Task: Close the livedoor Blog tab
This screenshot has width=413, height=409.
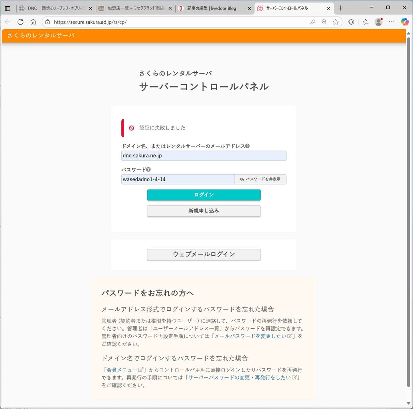Action: pos(249,8)
